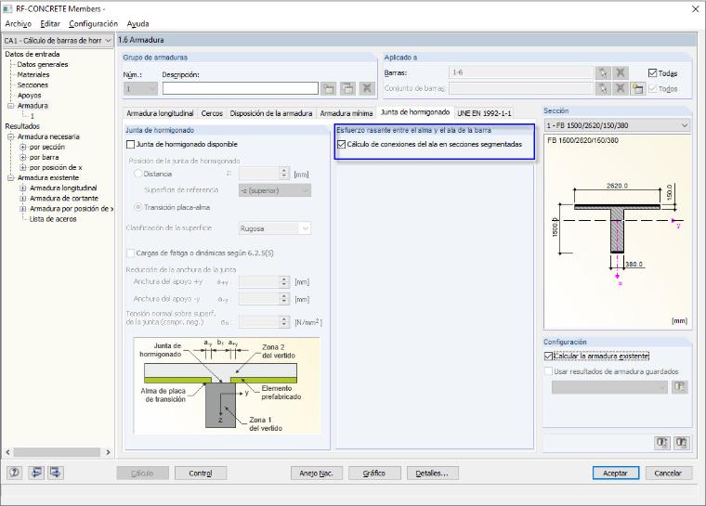
Task: Open the Editar menu
Action: click(50, 23)
